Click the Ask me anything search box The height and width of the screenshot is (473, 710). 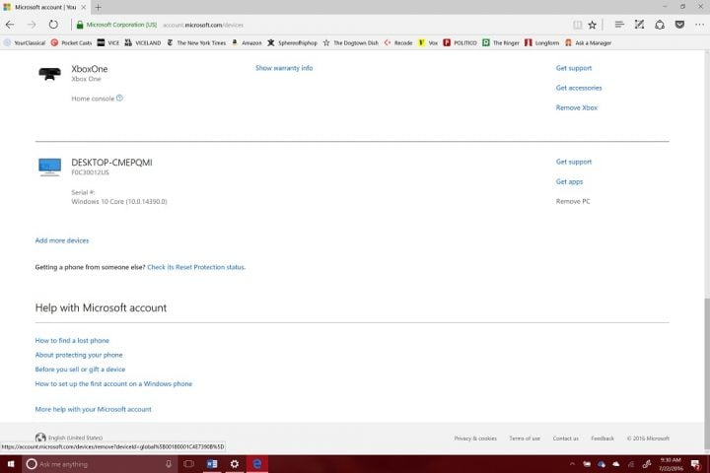100,464
